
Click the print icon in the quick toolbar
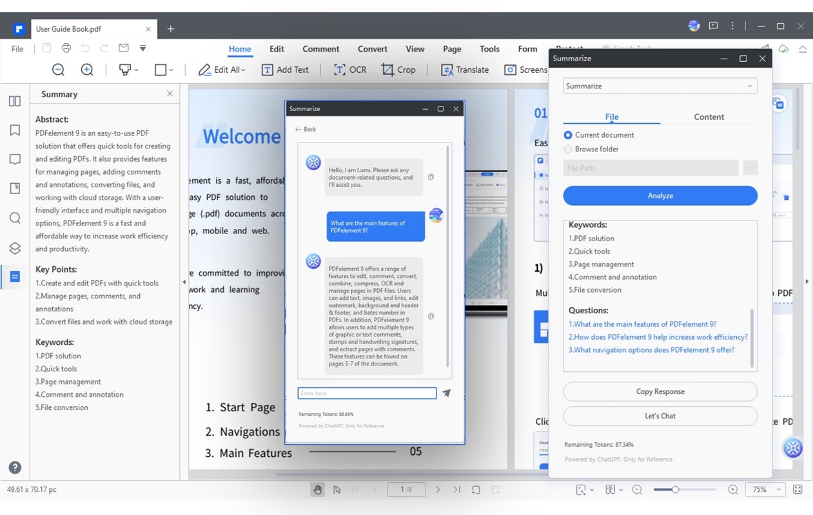pyautogui.click(x=66, y=48)
